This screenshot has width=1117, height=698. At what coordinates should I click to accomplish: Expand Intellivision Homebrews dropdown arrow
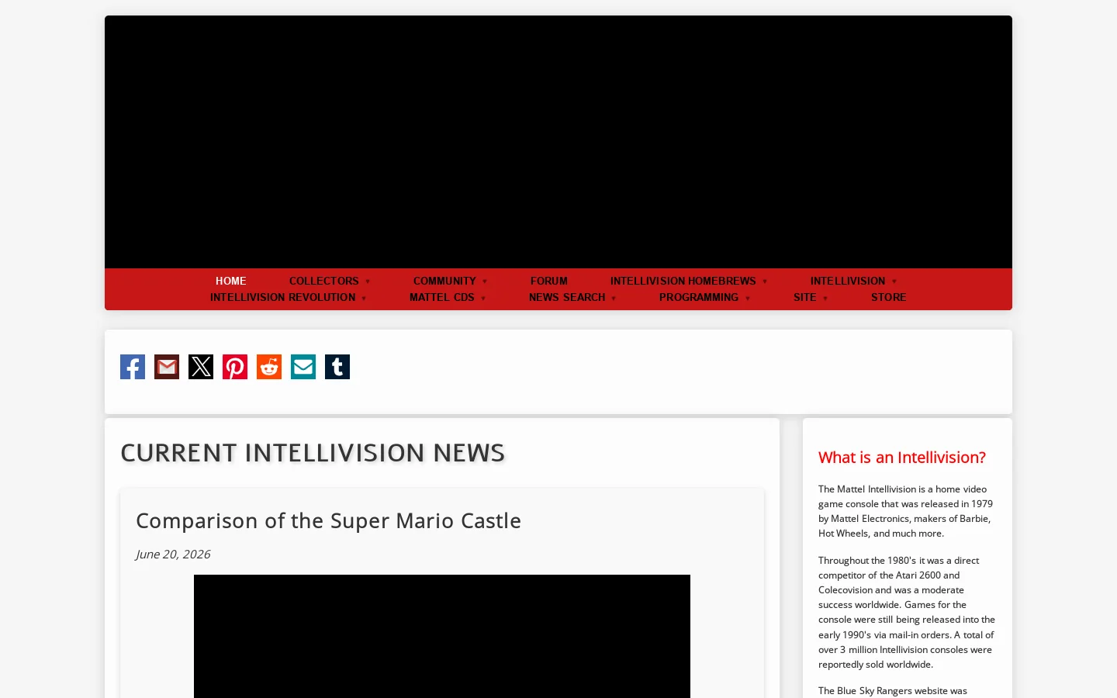point(765,282)
